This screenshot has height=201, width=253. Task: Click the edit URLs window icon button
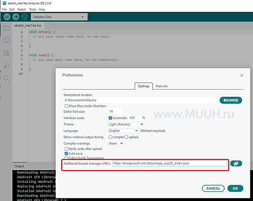click(x=236, y=164)
